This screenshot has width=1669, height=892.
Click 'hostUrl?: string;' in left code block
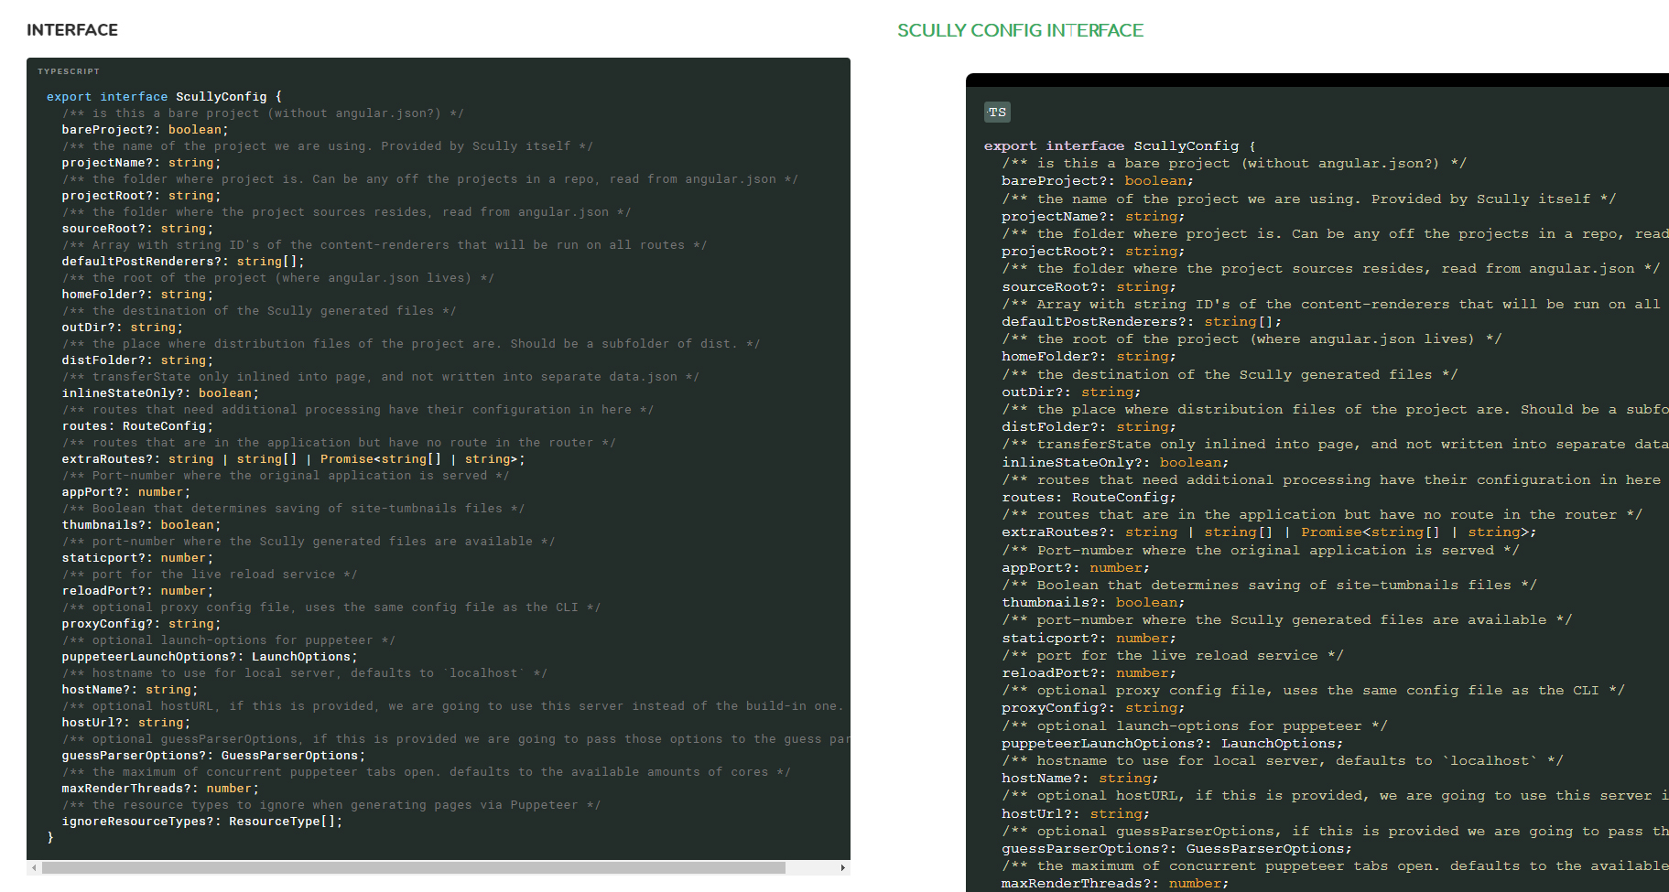click(x=126, y=723)
